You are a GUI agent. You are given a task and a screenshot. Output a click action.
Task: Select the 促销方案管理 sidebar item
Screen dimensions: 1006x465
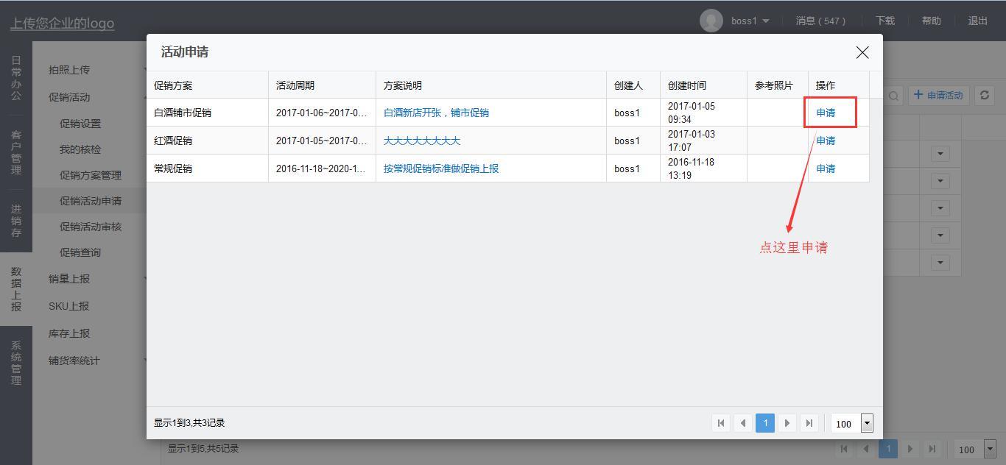[90, 175]
